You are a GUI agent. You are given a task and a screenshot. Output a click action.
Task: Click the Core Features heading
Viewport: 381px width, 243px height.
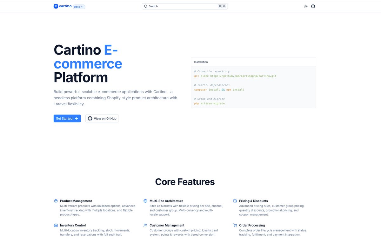pos(185,182)
